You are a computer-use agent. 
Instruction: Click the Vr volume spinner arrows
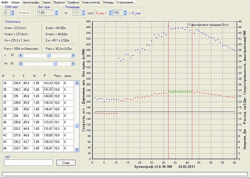(x=83, y=13)
